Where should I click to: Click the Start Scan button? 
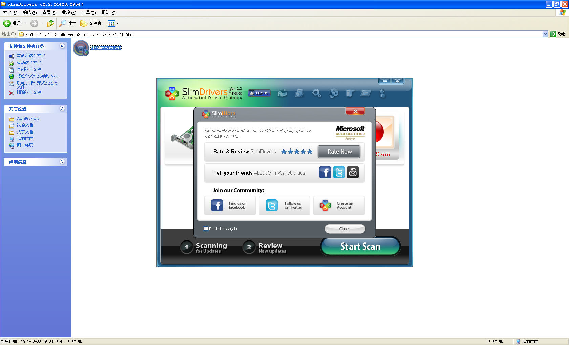360,247
